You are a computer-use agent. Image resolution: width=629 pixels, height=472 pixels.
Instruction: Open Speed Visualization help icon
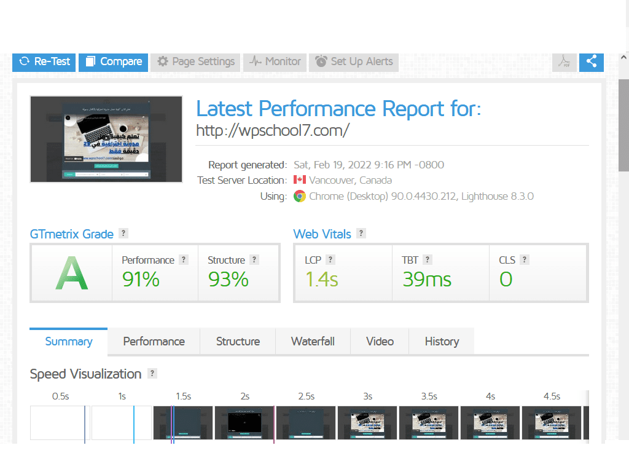tap(152, 374)
